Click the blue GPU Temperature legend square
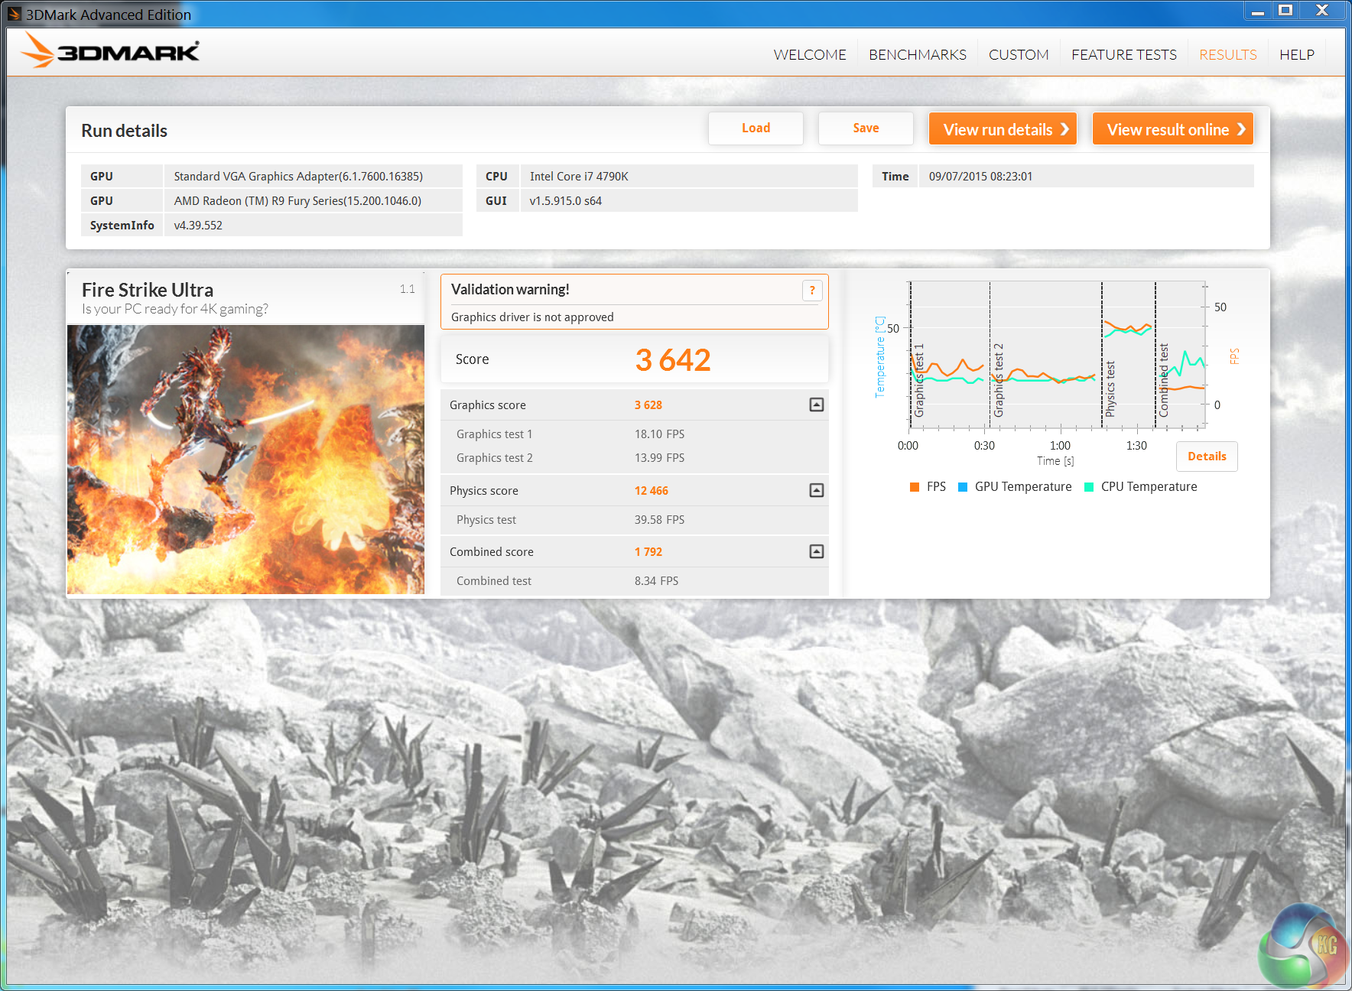 pos(963,487)
